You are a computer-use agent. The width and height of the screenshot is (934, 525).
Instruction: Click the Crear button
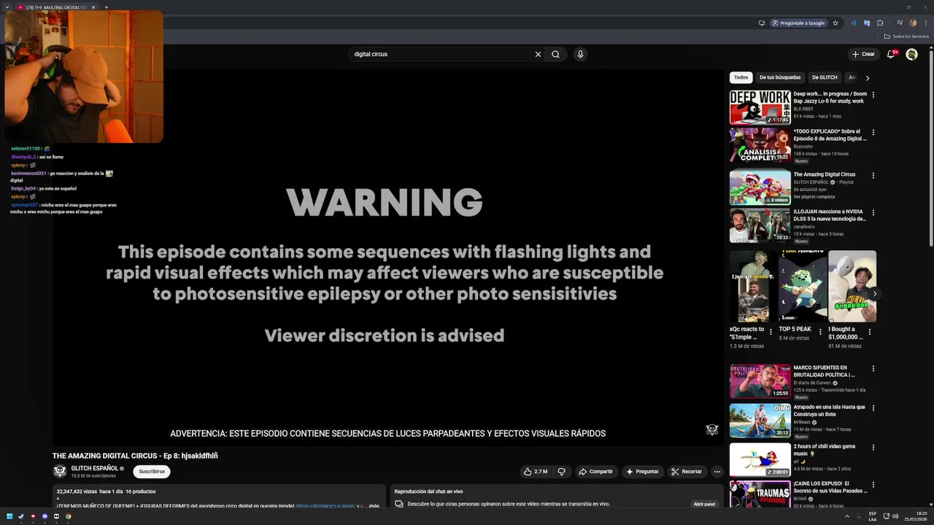[x=863, y=54]
